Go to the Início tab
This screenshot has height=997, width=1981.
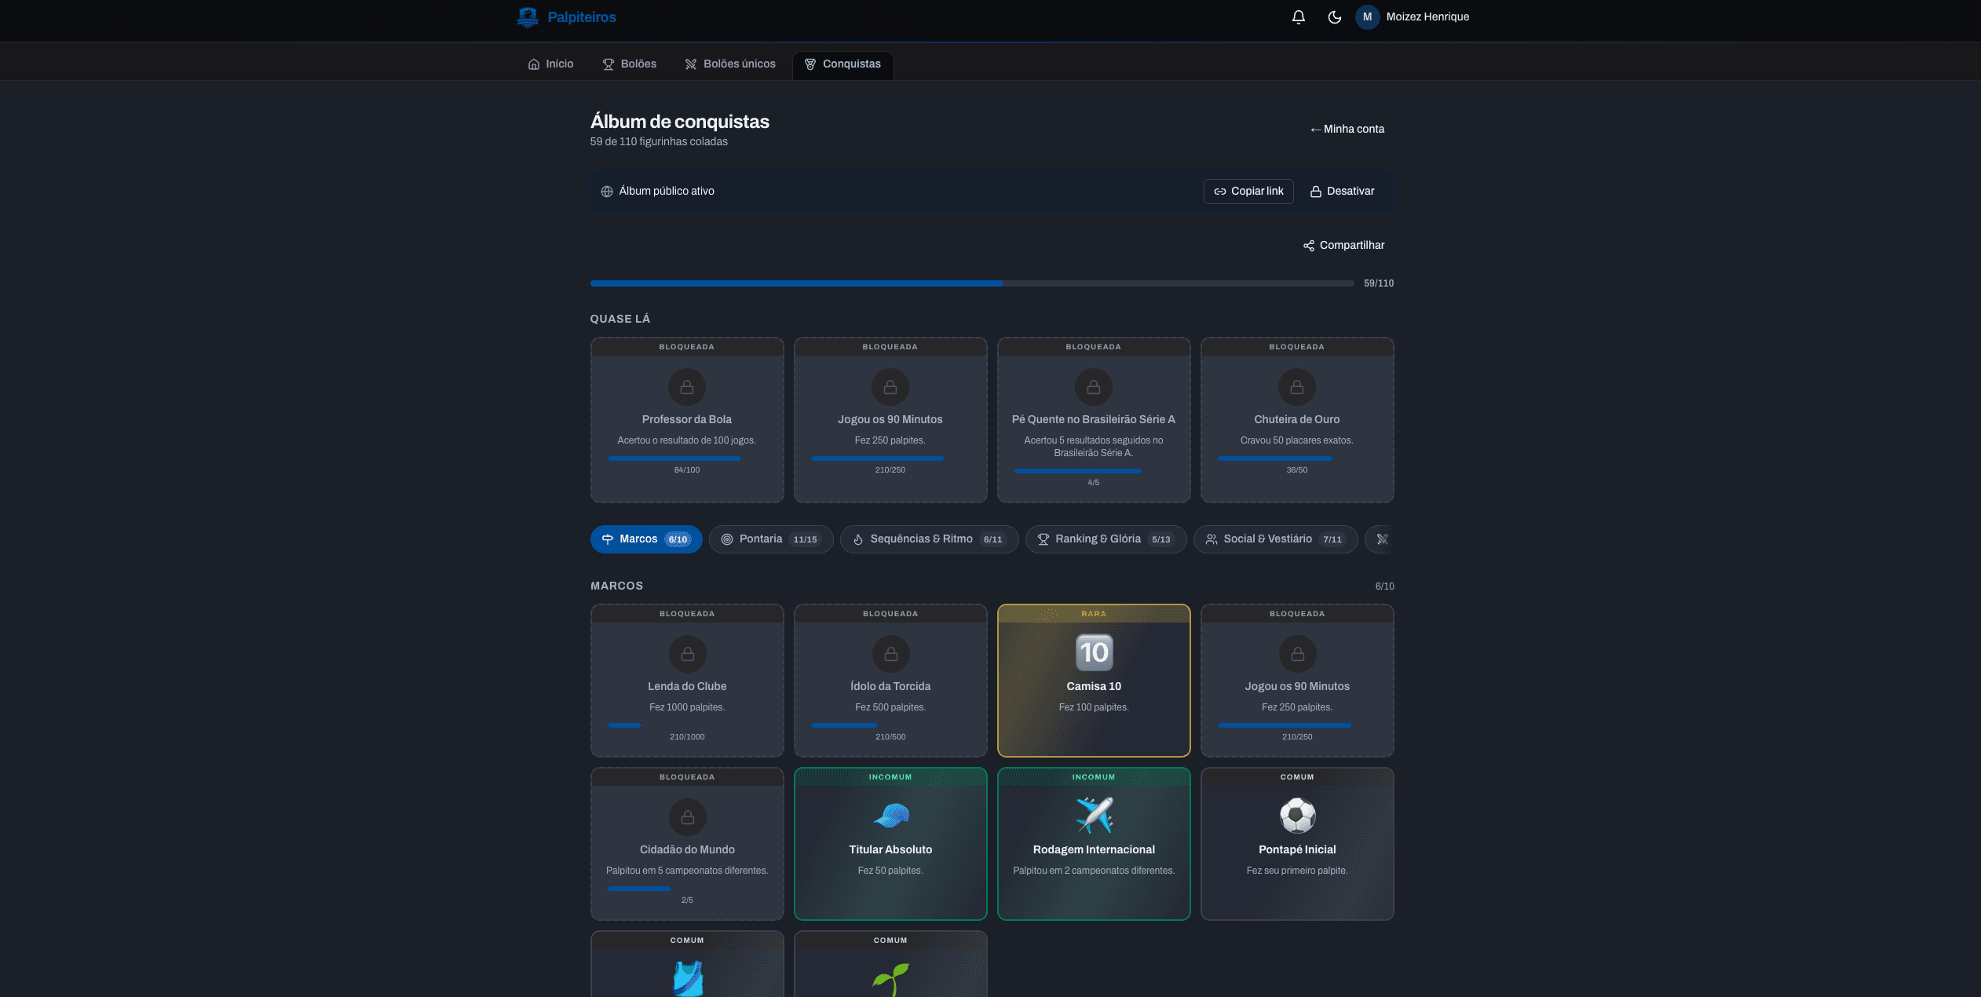(x=551, y=64)
